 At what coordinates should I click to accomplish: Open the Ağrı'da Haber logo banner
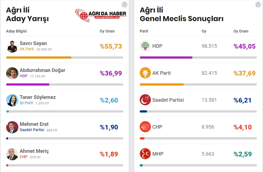[101, 14]
